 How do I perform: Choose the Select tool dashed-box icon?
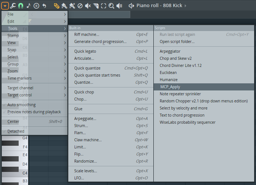tap(103, 6)
